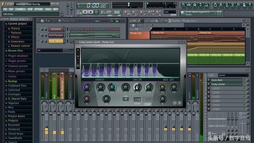Click the teal RATIO knob in Fruity Limiter
Image resolution: width=254 pixels, height=143 pixels.
pos(112,87)
